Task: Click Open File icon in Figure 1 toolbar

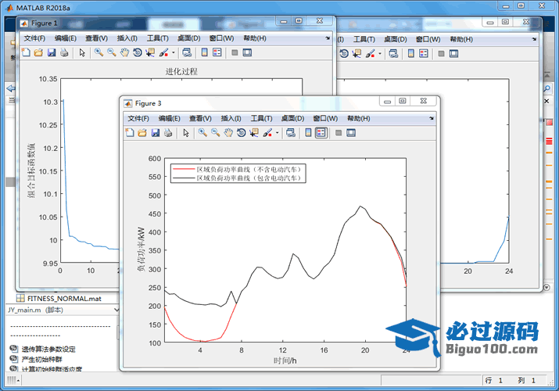Action: (x=38, y=52)
